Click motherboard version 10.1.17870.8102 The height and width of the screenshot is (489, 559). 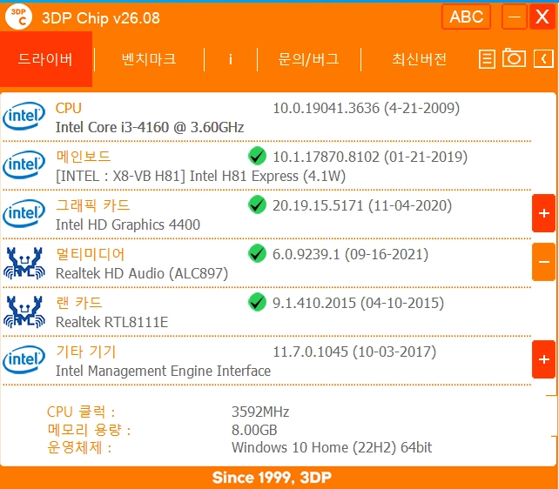click(327, 157)
